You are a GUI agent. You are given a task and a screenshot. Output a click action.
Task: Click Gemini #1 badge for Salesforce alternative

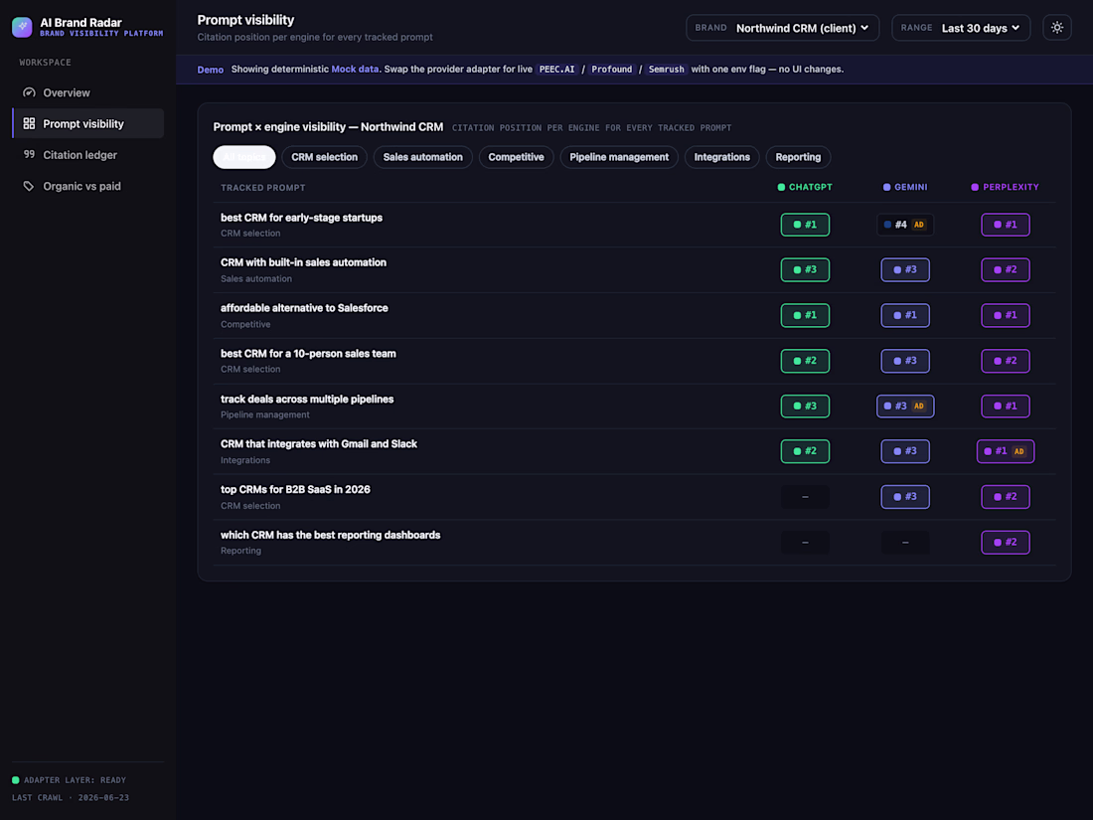(905, 315)
